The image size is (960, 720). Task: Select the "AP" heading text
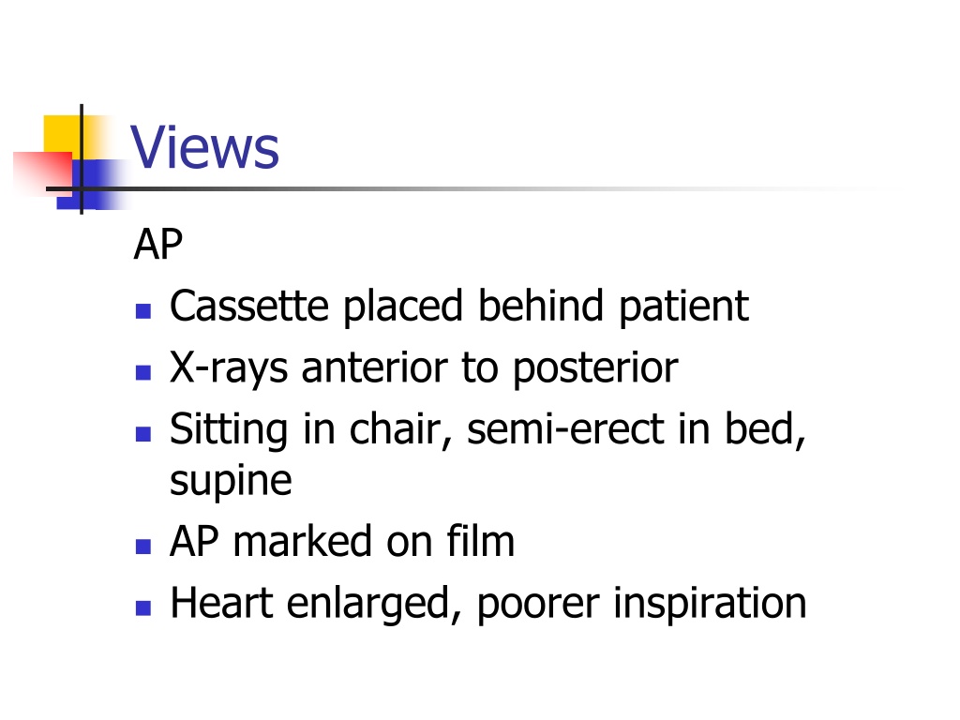click(157, 245)
